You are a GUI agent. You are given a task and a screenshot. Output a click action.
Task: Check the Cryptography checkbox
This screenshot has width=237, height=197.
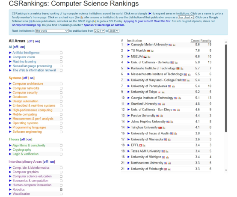click(x=61, y=150)
